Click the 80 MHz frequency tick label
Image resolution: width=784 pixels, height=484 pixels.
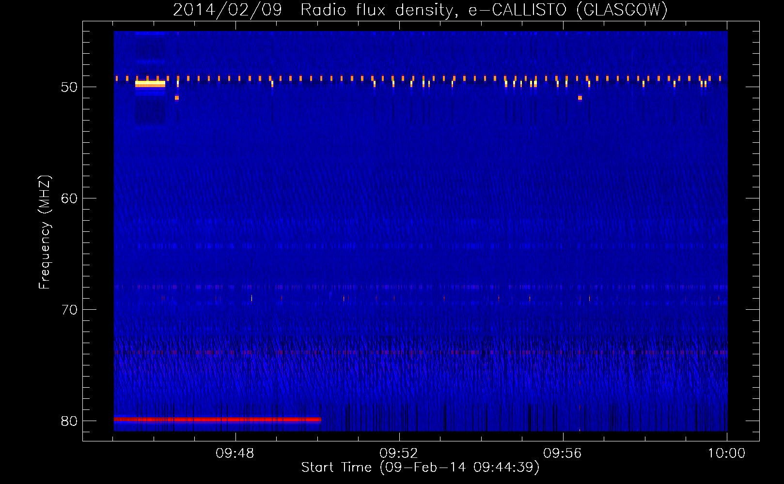[x=69, y=421]
